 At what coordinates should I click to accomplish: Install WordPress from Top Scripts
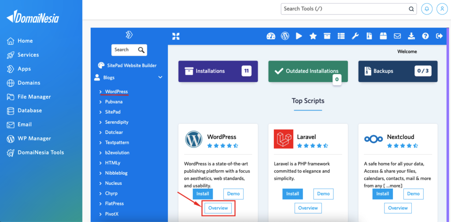[x=203, y=194]
